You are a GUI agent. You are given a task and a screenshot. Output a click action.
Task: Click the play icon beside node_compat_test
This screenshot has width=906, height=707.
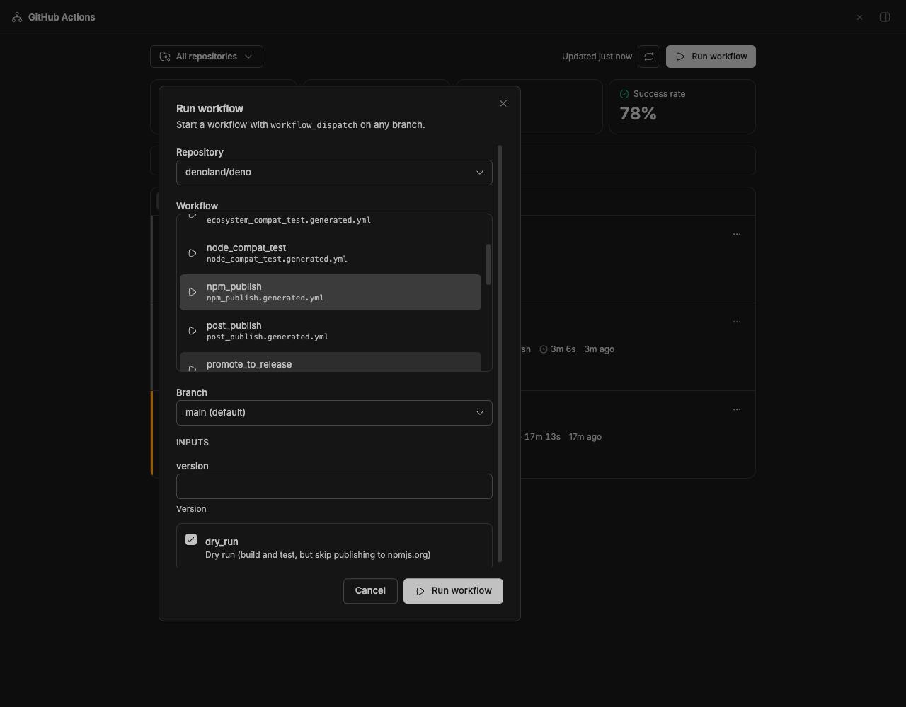point(192,253)
